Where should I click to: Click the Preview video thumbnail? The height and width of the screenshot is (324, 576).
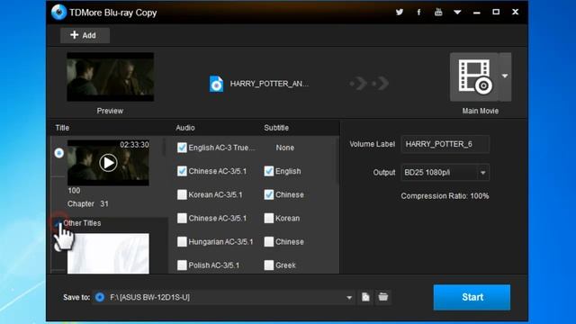110,76
